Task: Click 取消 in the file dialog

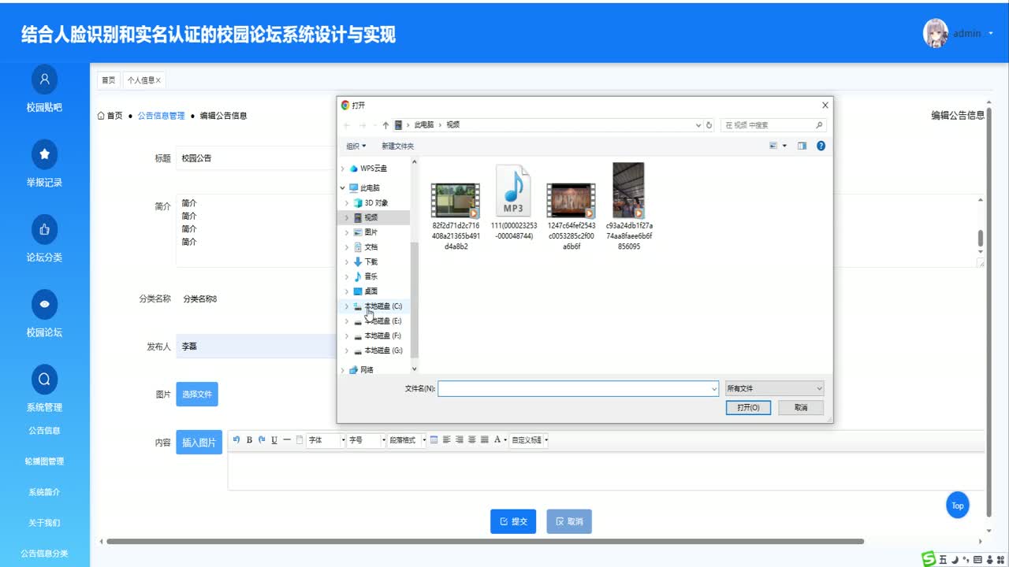Action: pos(801,408)
